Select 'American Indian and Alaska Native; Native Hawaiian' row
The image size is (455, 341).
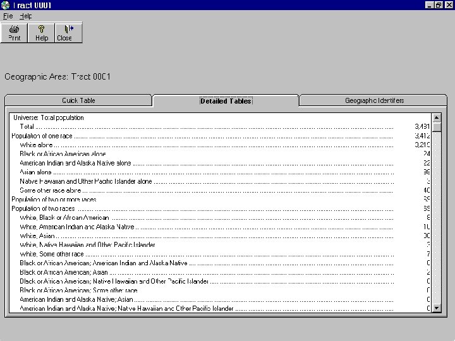(221, 308)
